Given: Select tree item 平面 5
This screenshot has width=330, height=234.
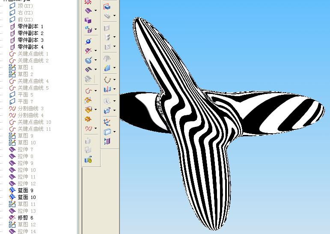Looking at the screenshot, I should click(21, 95).
